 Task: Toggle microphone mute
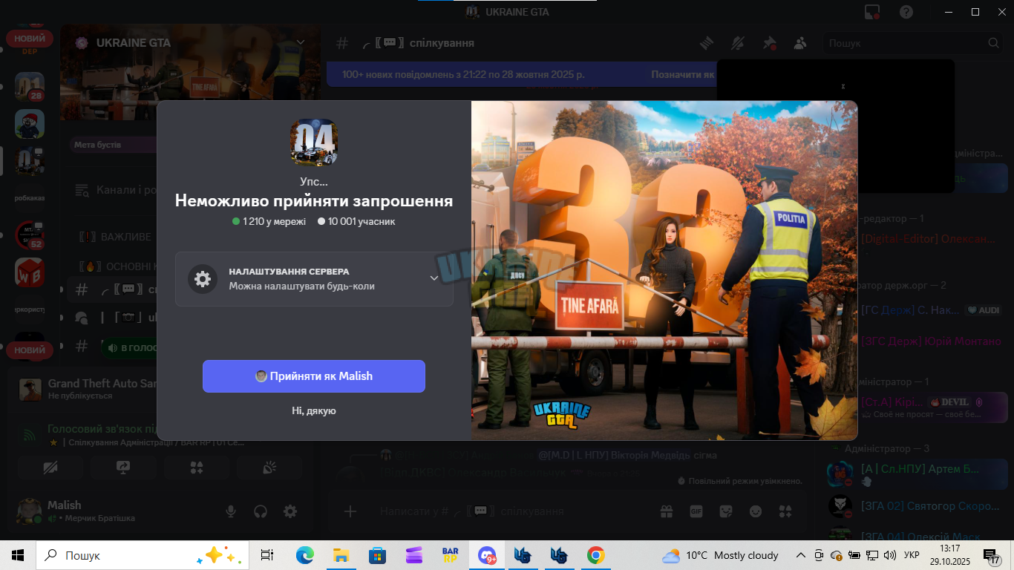pos(231,511)
